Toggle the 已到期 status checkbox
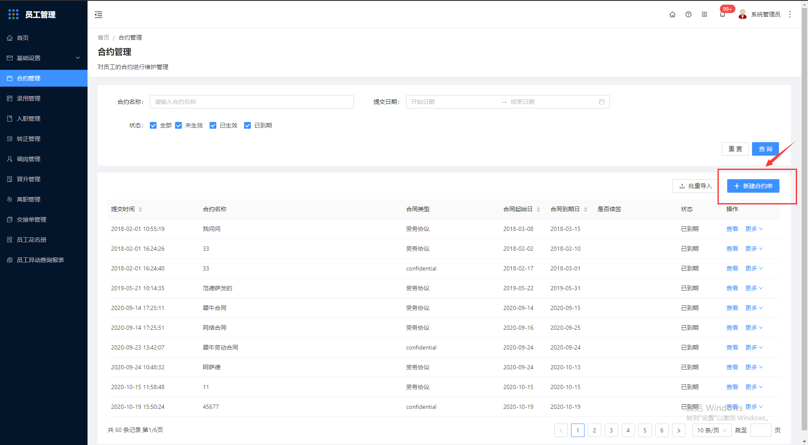The width and height of the screenshot is (808, 445). point(247,125)
